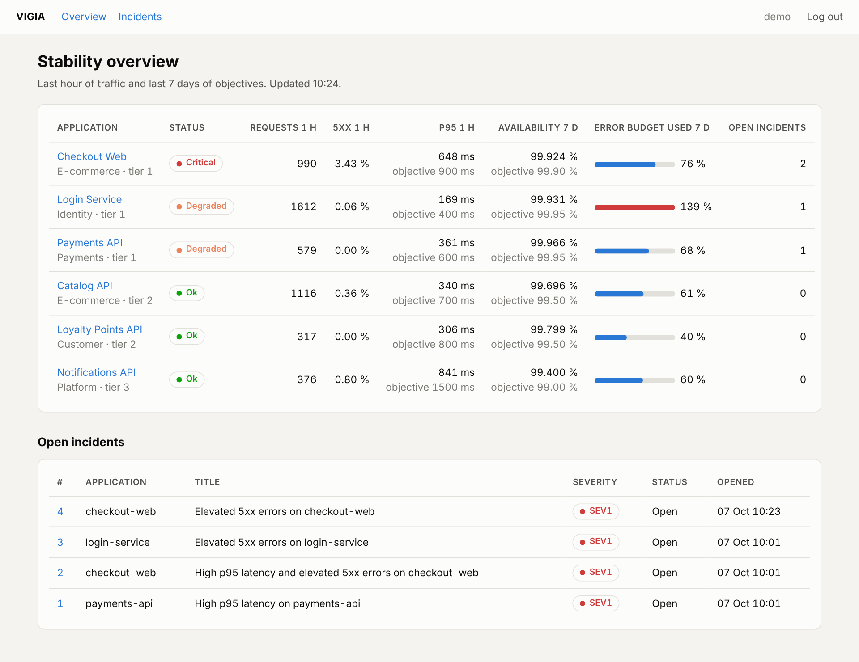Click Payments API 68 % budget bar
This screenshot has height=662, width=859.
(634, 251)
